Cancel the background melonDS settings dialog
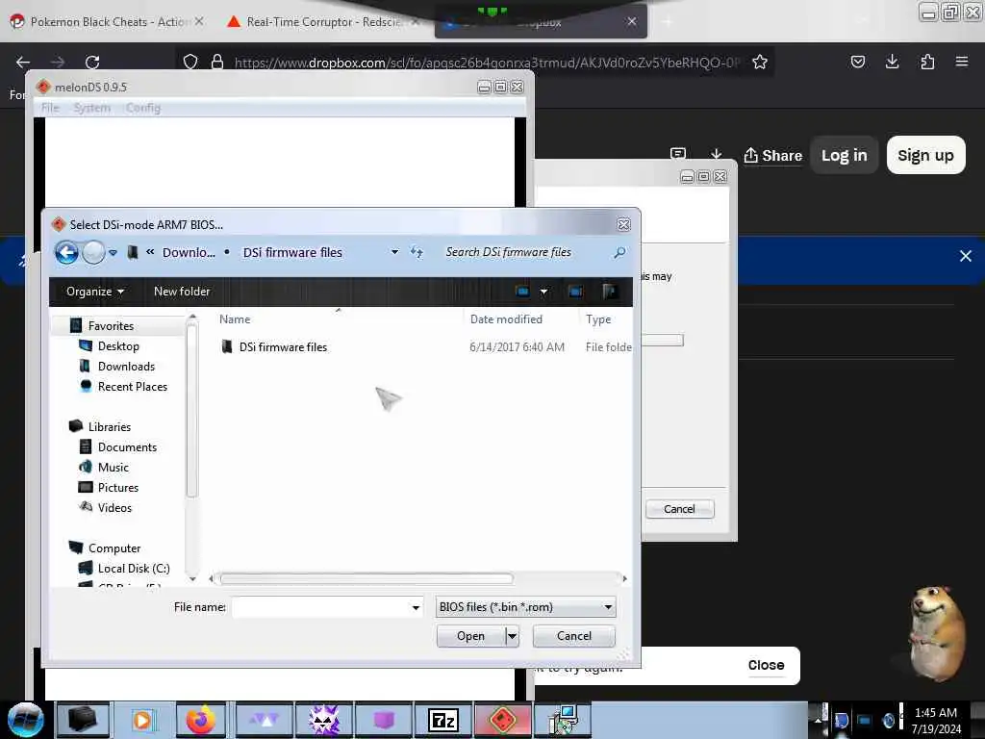Image resolution: width=985 pixels, height=739 pixels. (x=679, y=509)
